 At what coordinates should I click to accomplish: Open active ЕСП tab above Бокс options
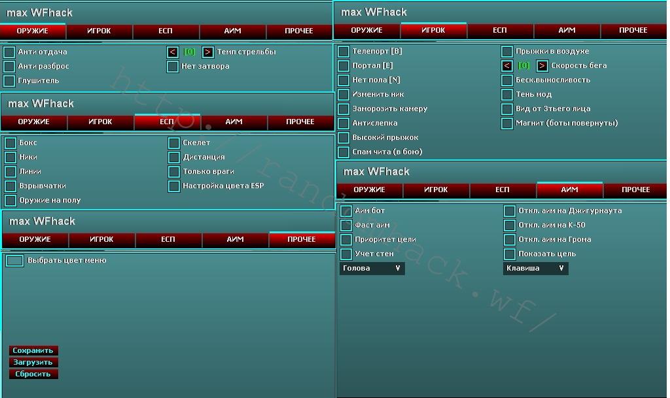click(x=167, y=122)
